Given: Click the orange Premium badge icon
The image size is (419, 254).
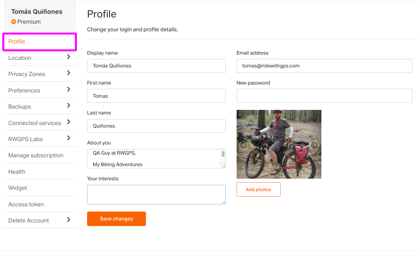Looking at the screenshot, I should click(x=13, y=22).
